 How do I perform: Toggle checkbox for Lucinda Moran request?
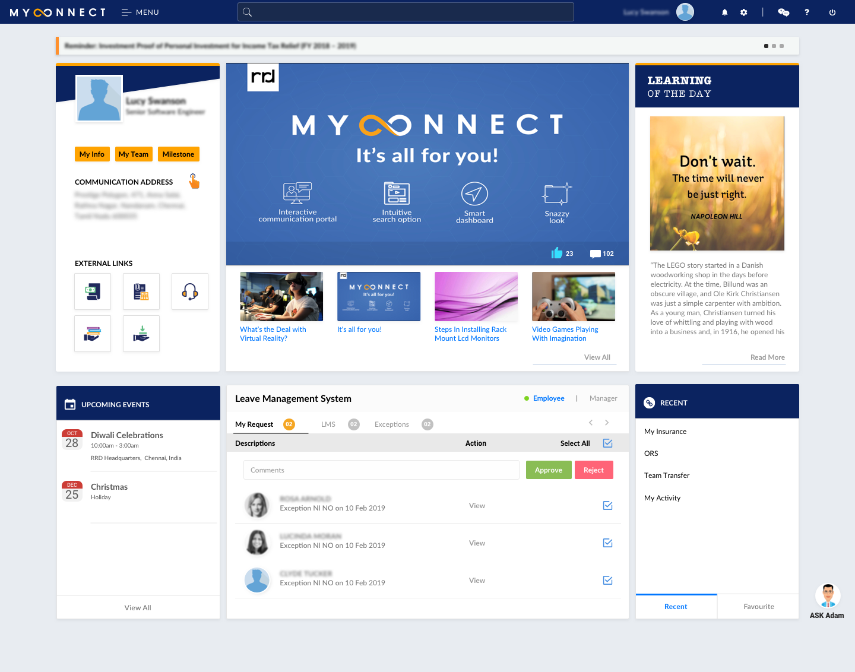pos(607,543)
